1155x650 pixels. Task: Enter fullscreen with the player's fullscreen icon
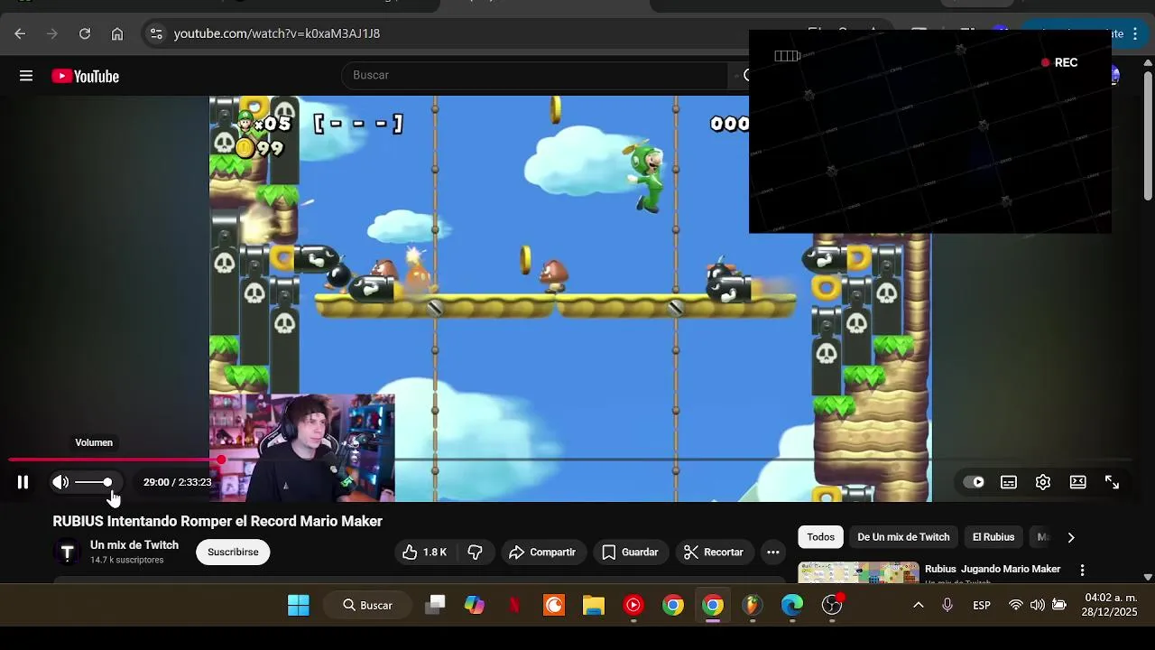coord(1113,482)
